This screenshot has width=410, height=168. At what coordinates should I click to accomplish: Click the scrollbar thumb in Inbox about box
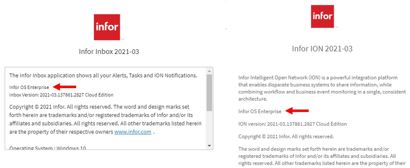click(x=209, y=93)
